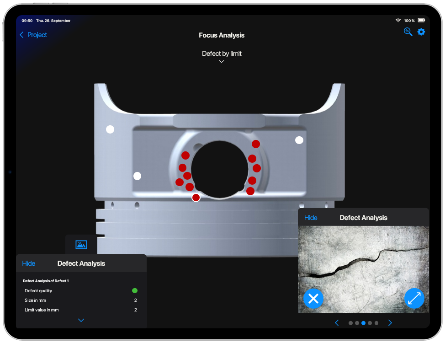The image size is (445, 343).
Task: Select the fourth page indicator dot
Action: (x=370, y=323)
